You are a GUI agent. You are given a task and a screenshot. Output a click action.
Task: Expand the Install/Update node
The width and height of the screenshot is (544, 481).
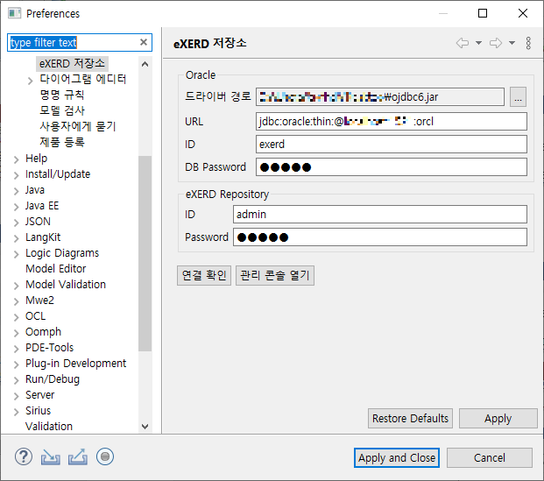(16, 175)
